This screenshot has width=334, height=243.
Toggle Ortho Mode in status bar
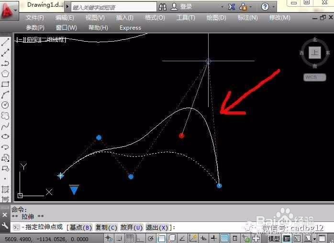(x=140, y=239)
